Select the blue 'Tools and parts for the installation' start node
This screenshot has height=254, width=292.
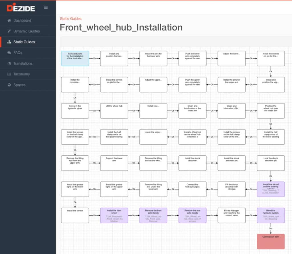(75, 58)
